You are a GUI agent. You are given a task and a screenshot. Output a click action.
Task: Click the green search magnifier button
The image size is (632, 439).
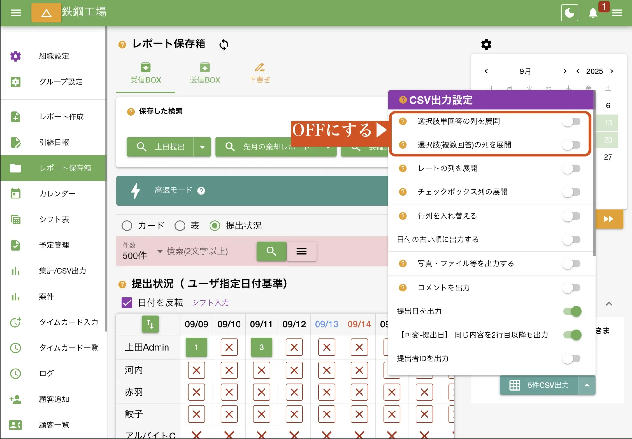pyautogui.click(x=271, y=251)
